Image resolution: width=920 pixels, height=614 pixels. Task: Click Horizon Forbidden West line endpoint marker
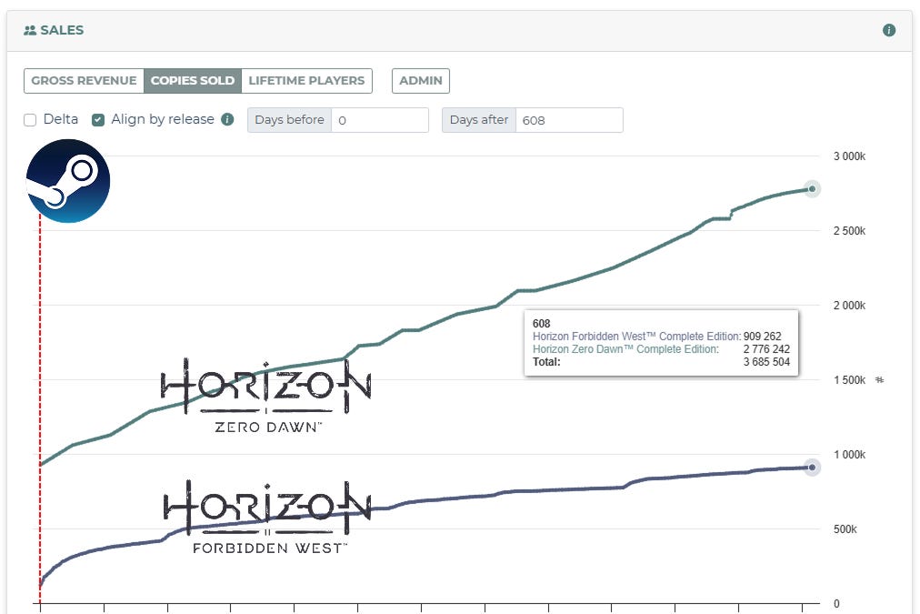(812, 468)
